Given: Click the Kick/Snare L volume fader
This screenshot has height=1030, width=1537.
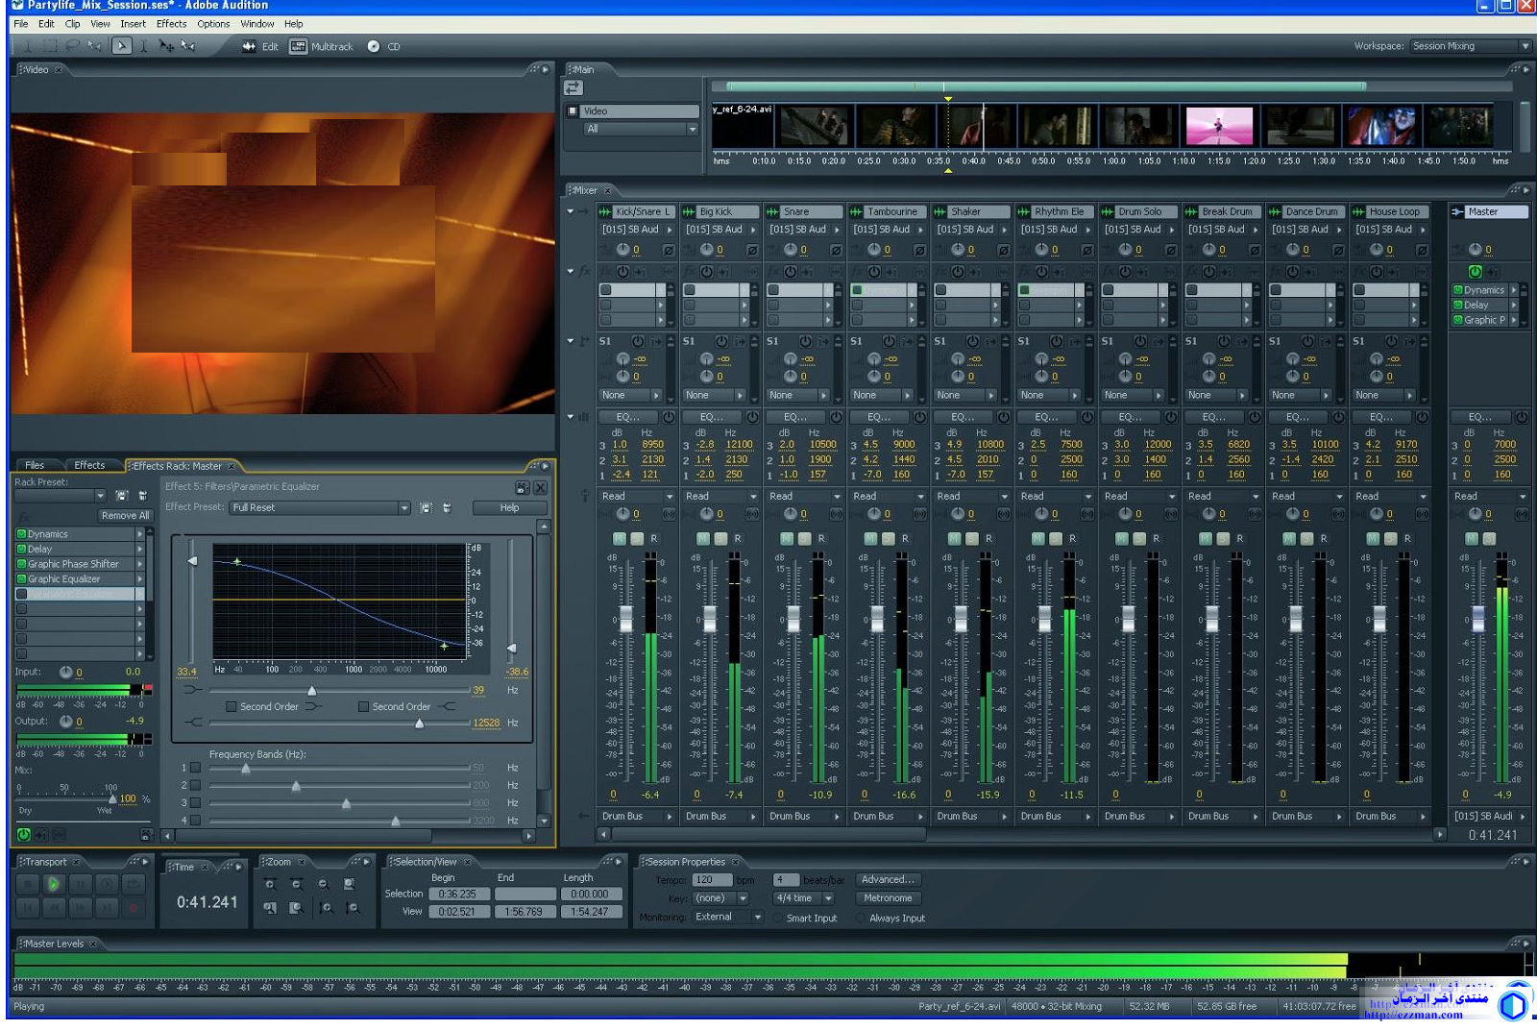Looking at the screenshot, I should tap(626, 619).
